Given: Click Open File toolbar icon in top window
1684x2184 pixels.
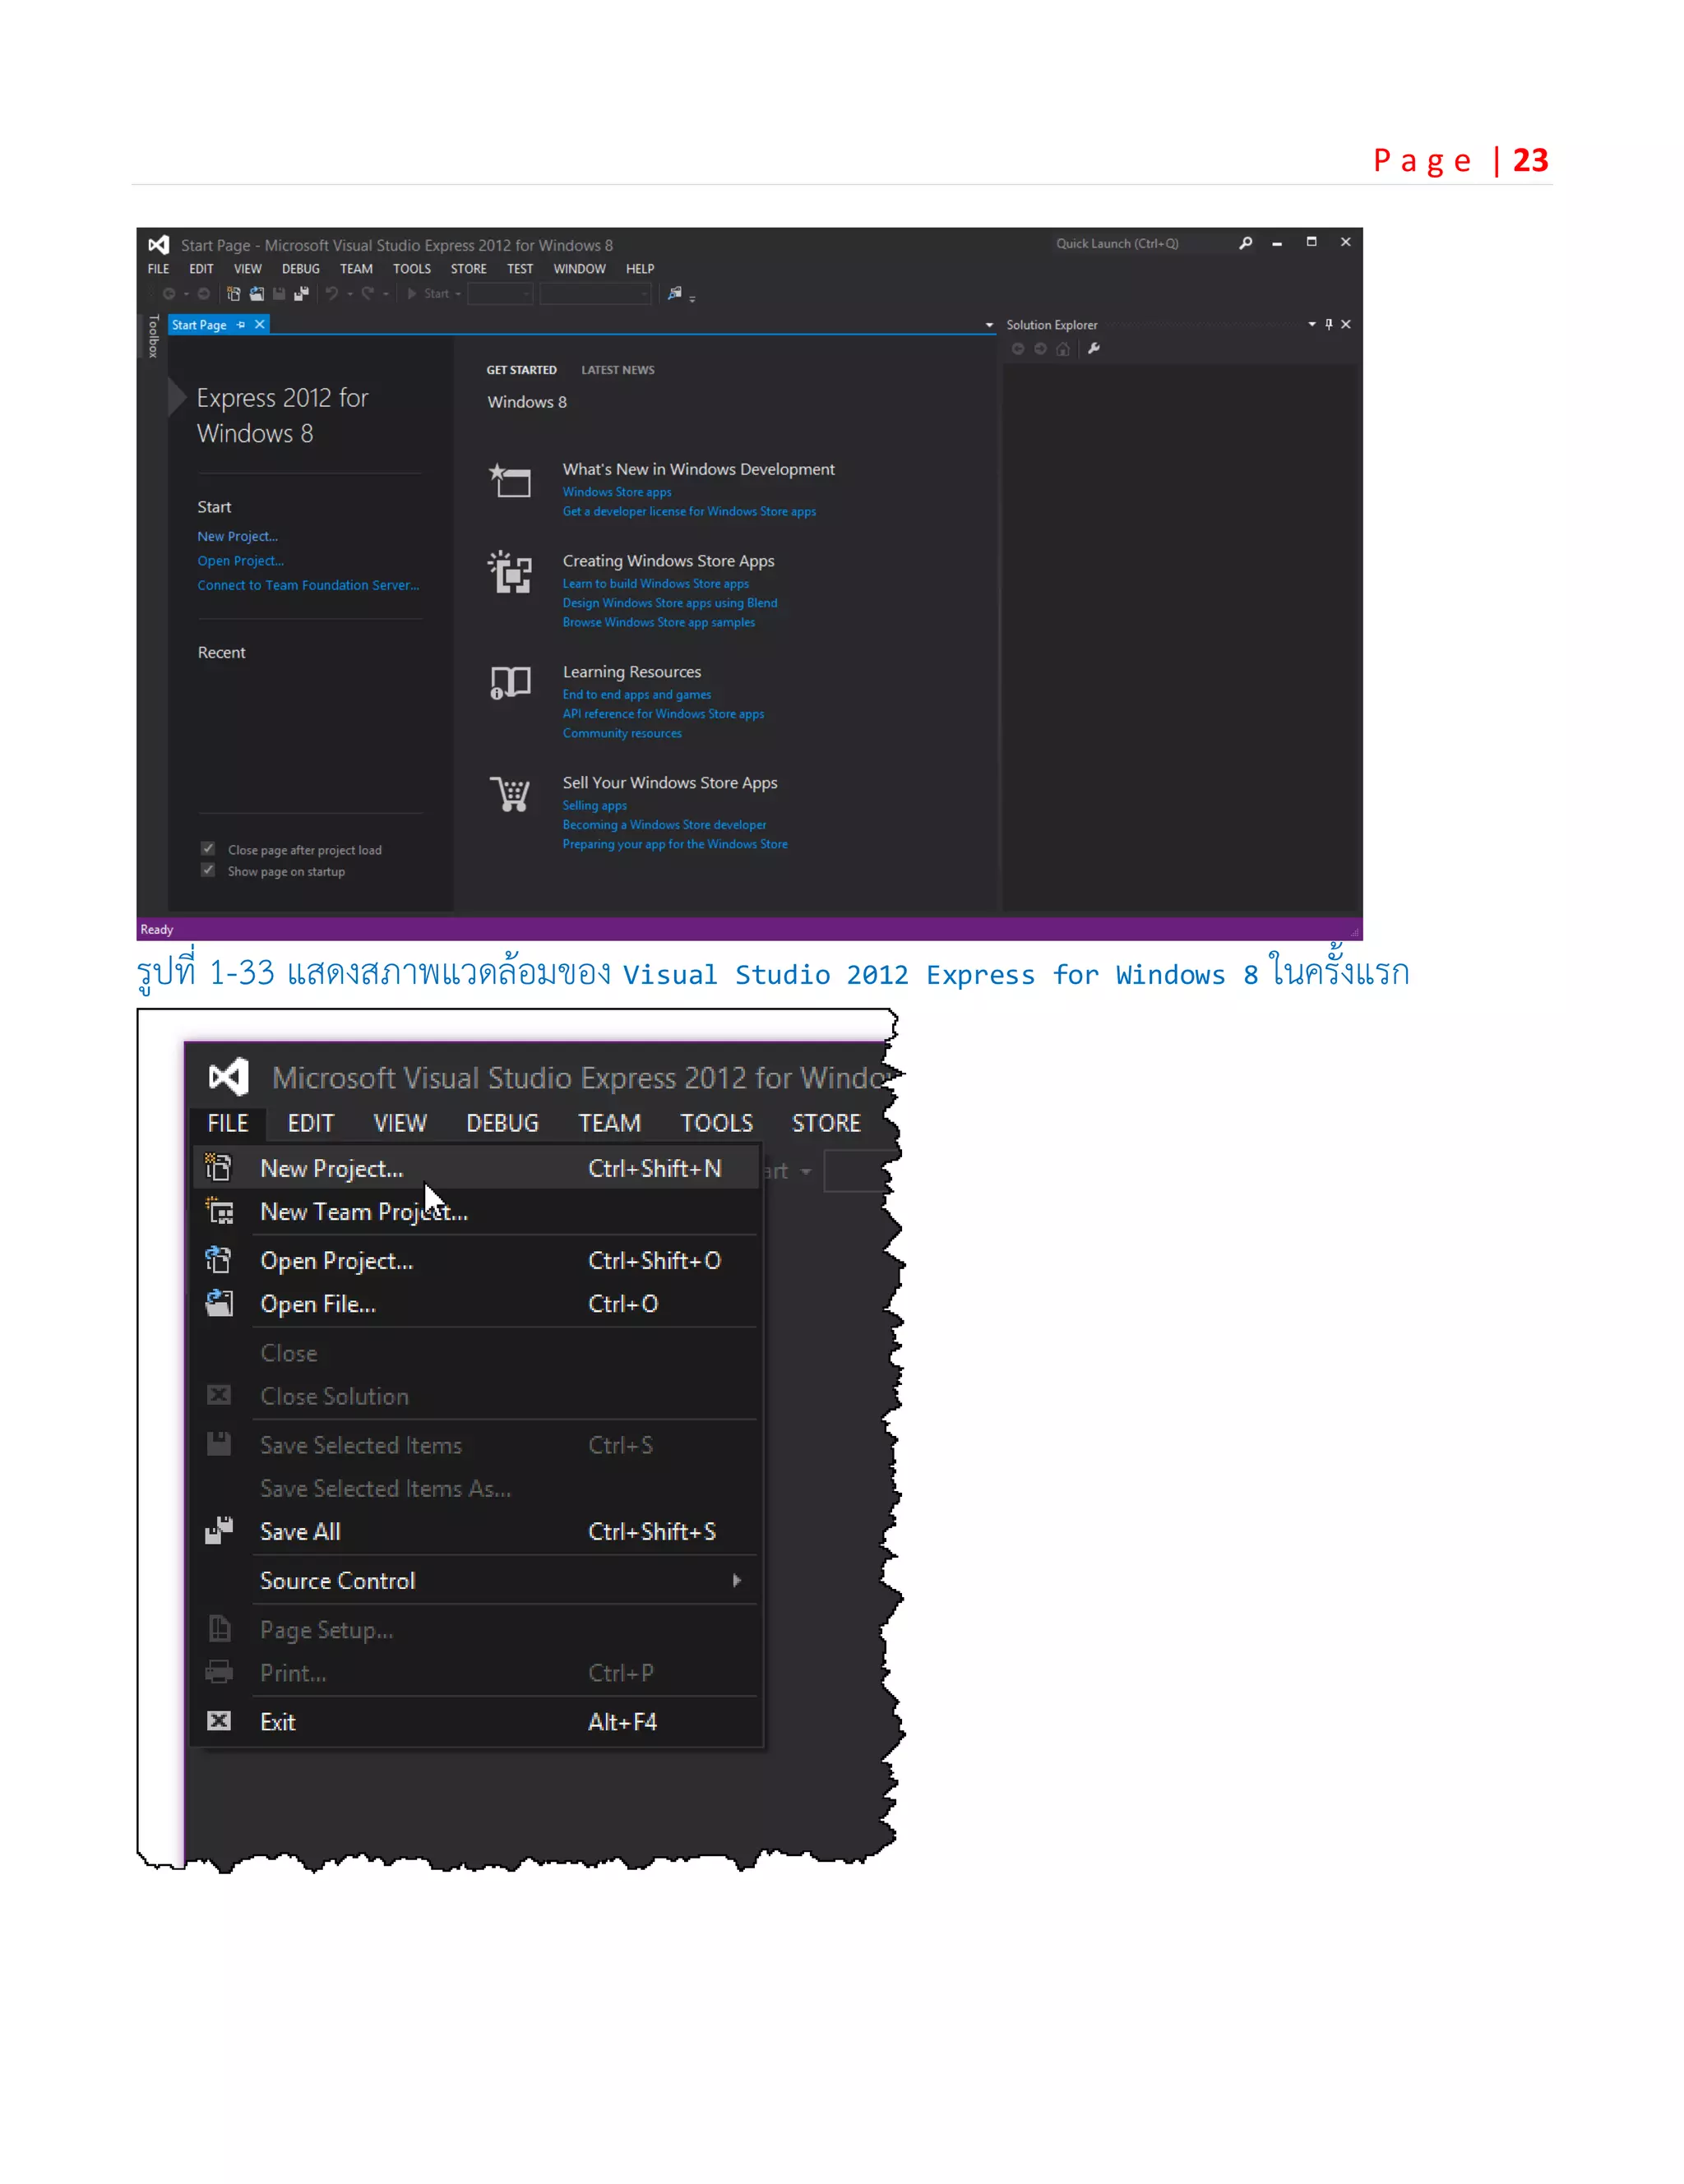Looking at the screenshot, I should tap(257, 294).
